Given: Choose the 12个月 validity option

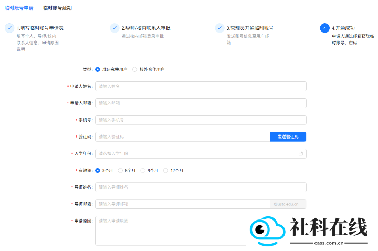Looking at the screenshot, I should click(x=165, y=171).
